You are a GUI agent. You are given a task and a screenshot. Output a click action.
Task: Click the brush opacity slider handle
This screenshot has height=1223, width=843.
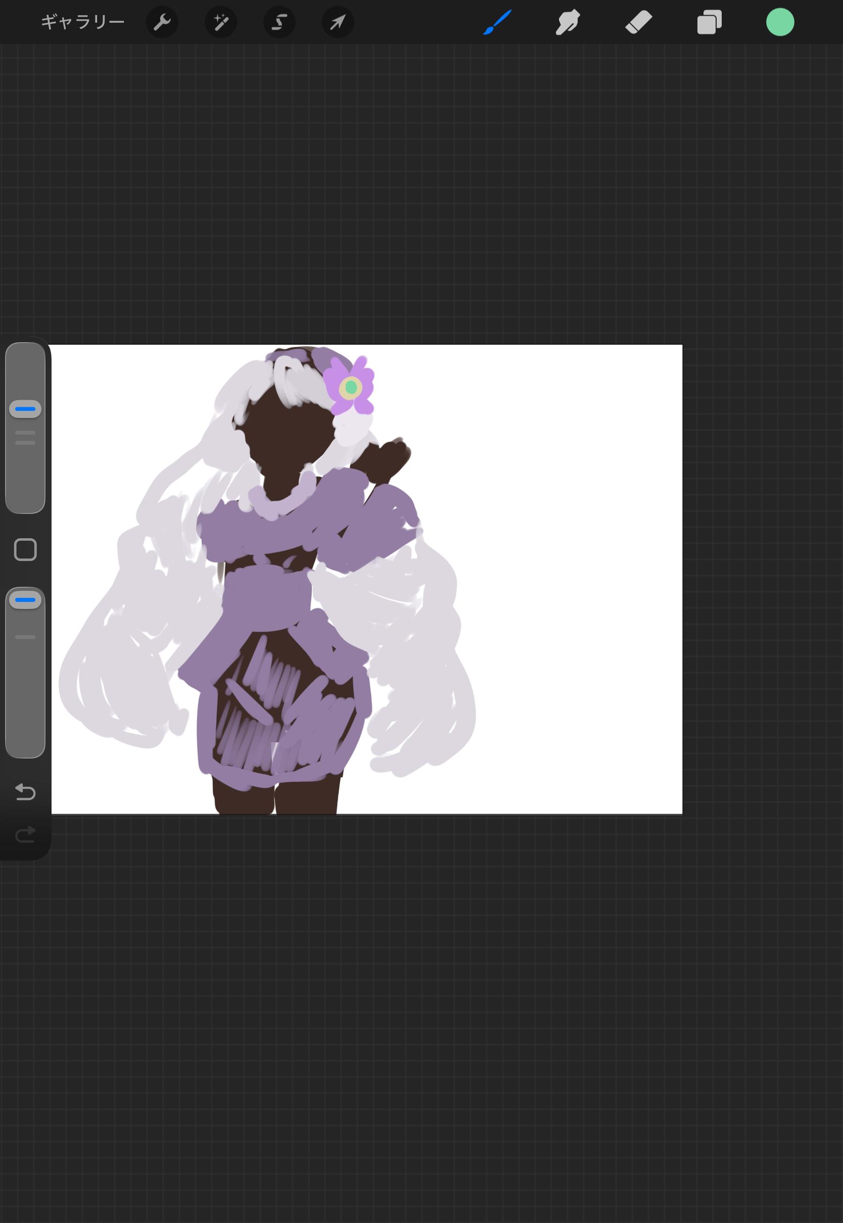pyautogui.click(x=25, y=600)
